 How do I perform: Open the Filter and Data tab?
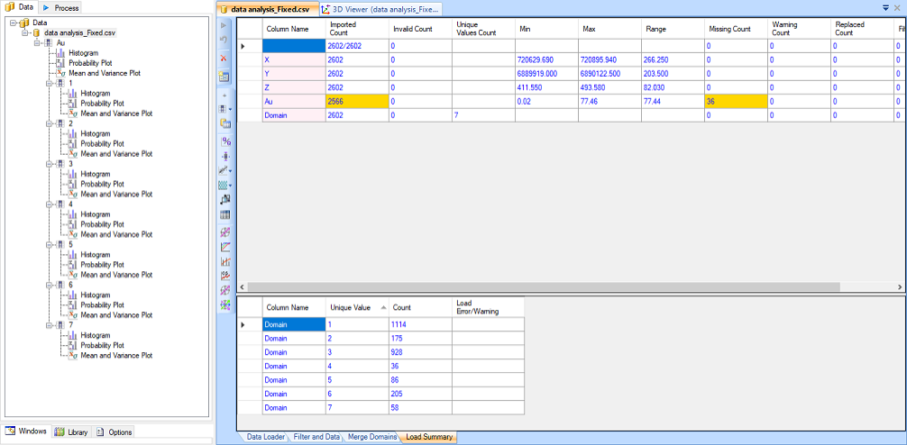click(318, 437)
